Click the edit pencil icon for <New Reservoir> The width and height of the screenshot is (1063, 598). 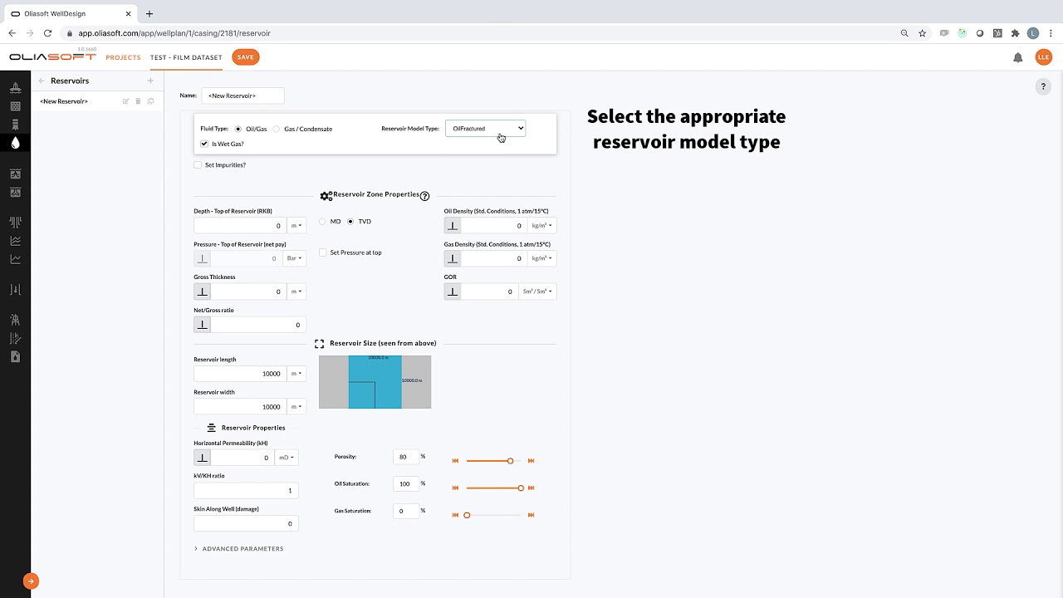click(x=125, y=101)
